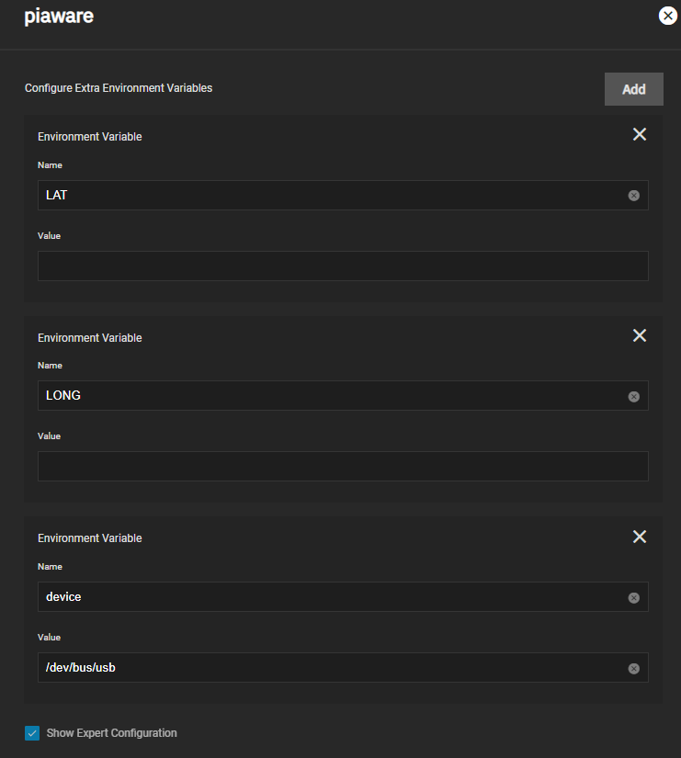Clear the device name field text
Image resolution: width=681 pixels, height=758 pixels.
click(x=633, y=597)
